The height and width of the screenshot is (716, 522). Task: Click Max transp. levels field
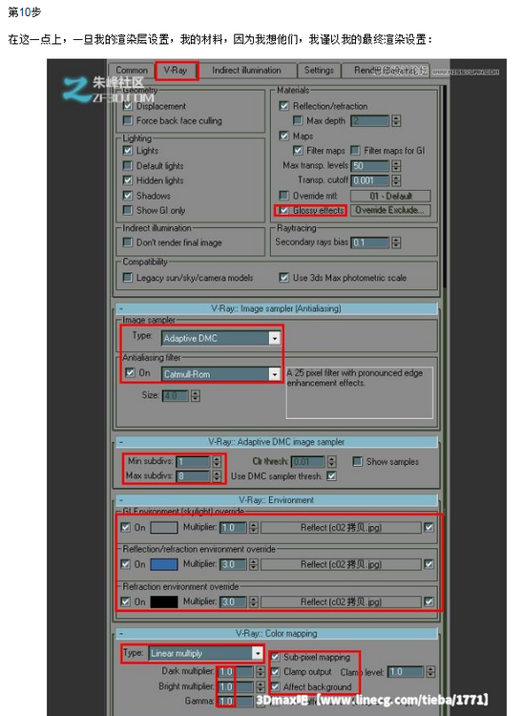(x=370, y=165)
